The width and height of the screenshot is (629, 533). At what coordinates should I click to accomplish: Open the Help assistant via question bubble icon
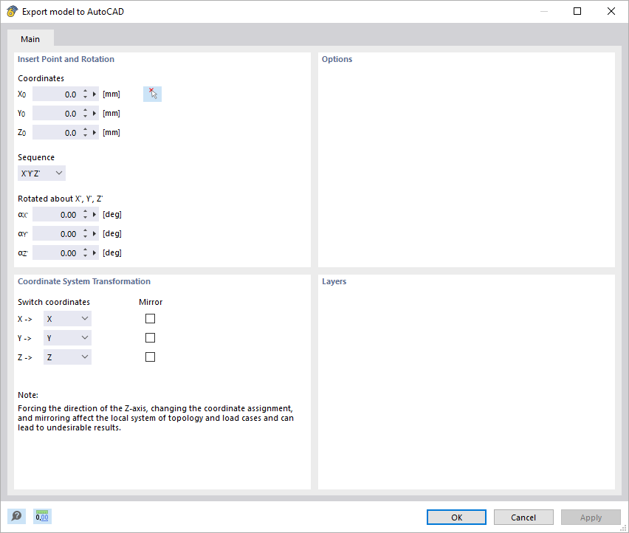(16, 515)
